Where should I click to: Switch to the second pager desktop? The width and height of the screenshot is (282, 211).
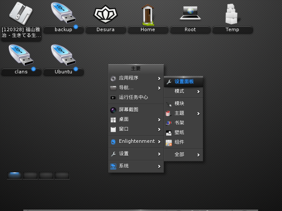[30, 175]
